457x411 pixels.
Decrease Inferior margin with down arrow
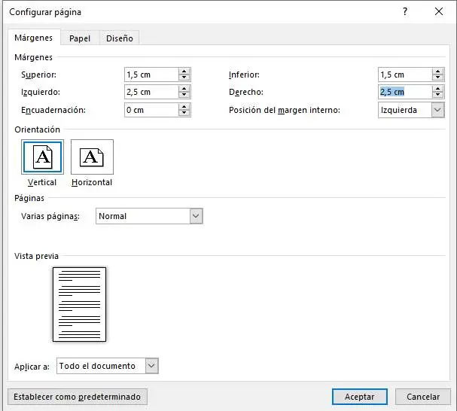(437, 78)
